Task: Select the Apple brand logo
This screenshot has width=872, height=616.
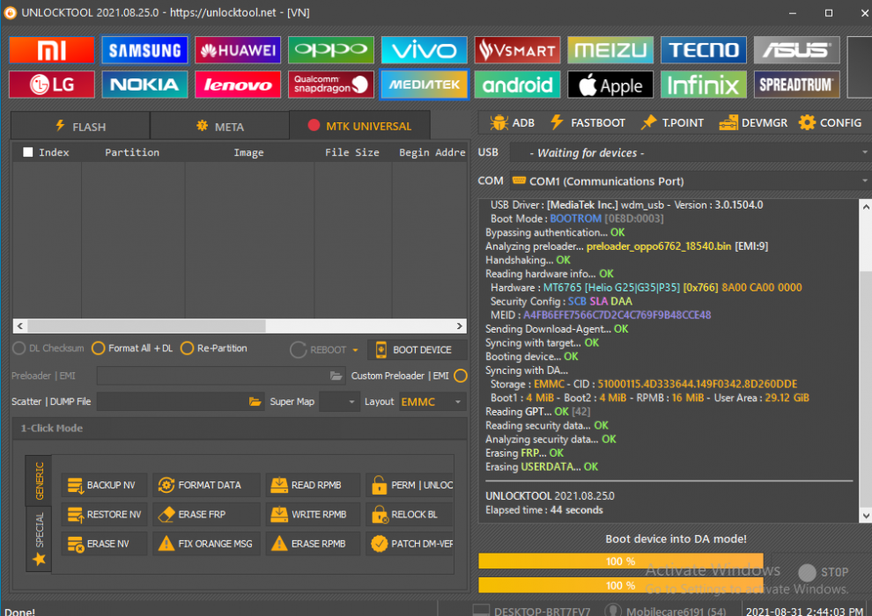Action: [610, 84]
